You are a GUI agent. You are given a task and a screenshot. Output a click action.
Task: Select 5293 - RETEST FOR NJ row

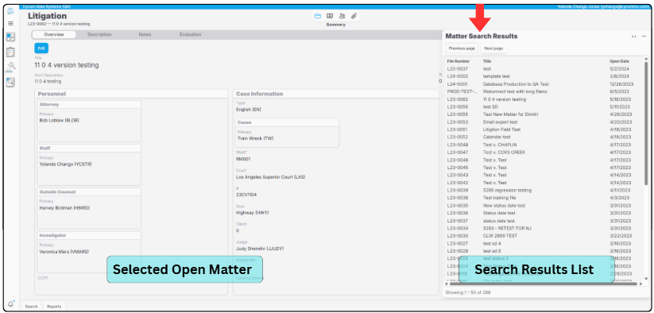pyautogui.click(x=544, y=228)
